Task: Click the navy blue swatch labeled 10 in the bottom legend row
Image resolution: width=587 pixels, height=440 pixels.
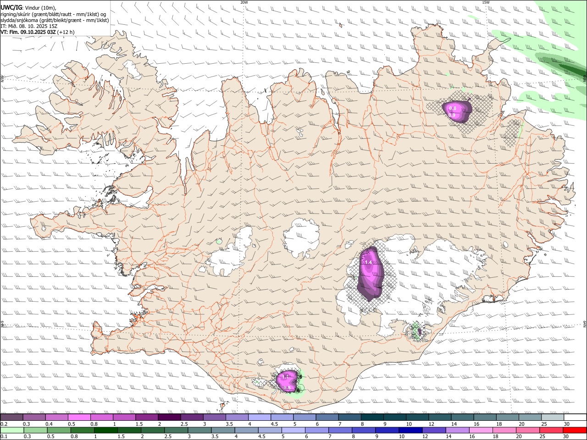Action: [x=410, y=430]
